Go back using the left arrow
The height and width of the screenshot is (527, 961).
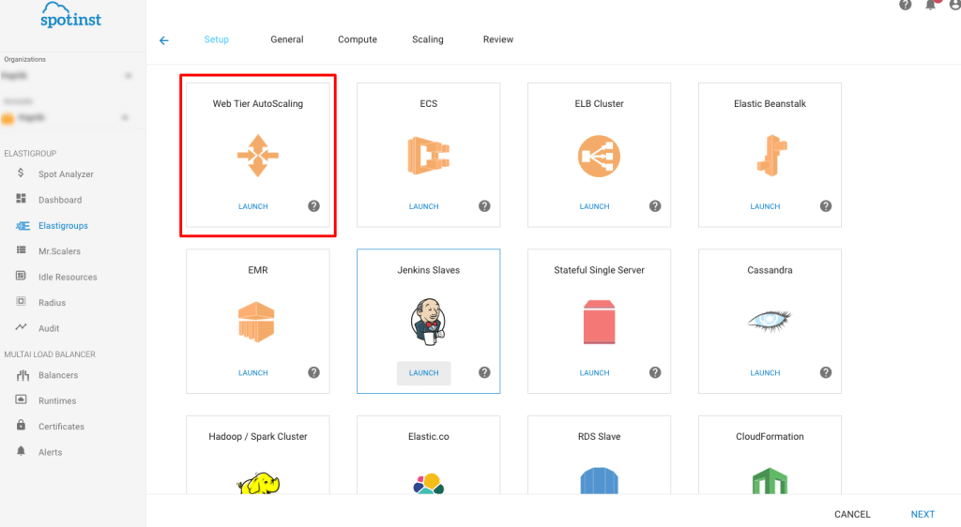pos(164,40)
